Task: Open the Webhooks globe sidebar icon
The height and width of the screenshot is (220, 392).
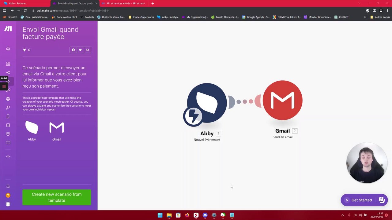Action: pyautogui.click(x=8, y=99)
